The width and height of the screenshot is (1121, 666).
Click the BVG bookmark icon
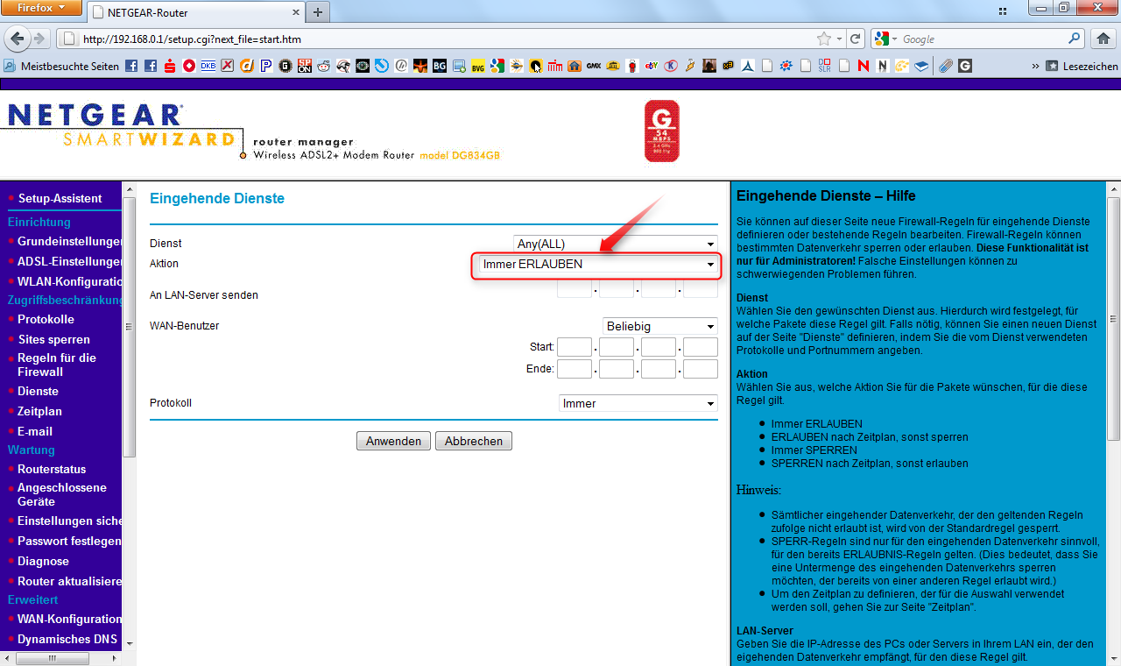click(476, 66)
